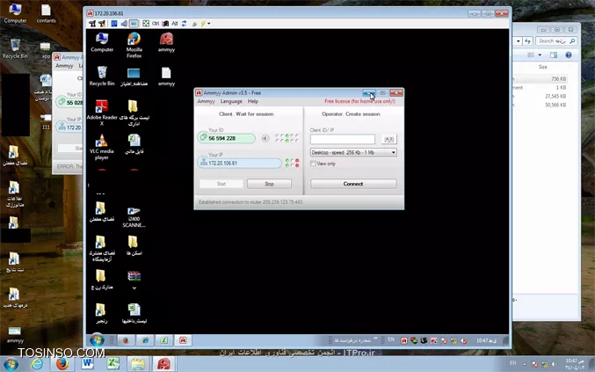Open Mozilla Firefox icon on remote desktop
This screenshot has width=595, height=372.
[x=134, y=45]
